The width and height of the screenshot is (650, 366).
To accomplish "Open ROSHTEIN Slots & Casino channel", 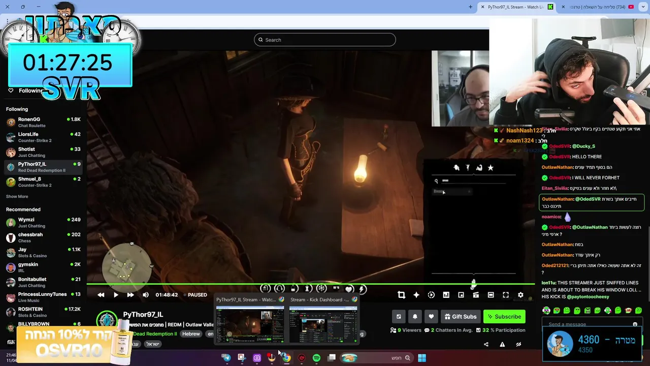I will pyautogui.click(x=43, y=312).
